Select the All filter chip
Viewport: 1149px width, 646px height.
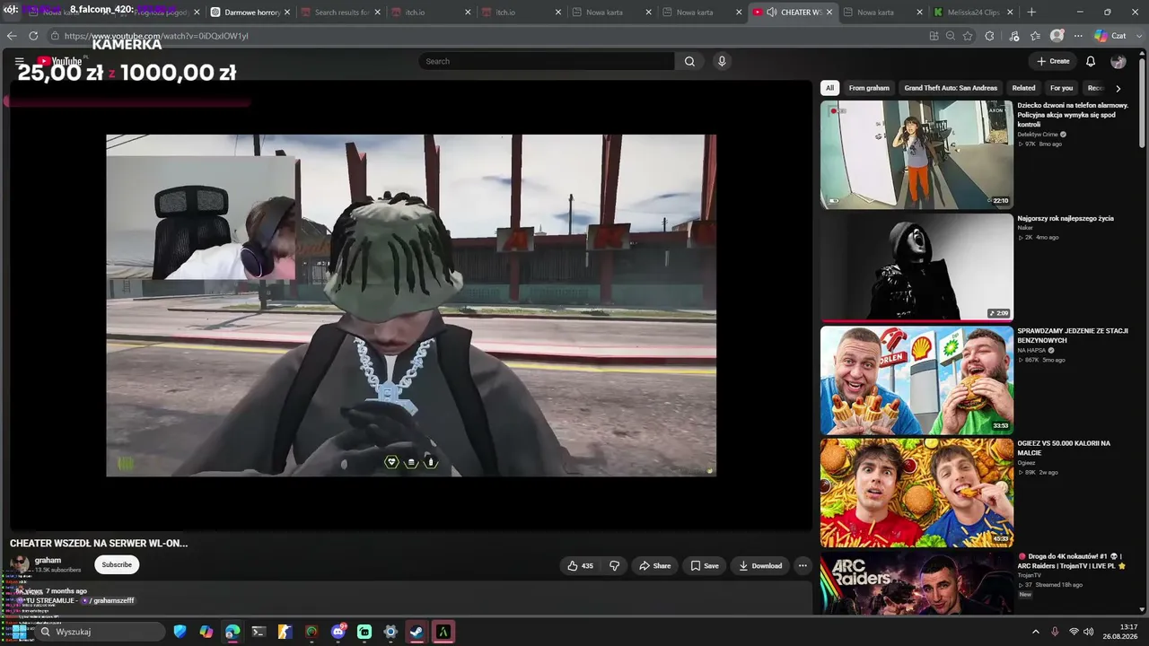click(x=829, y=88)
